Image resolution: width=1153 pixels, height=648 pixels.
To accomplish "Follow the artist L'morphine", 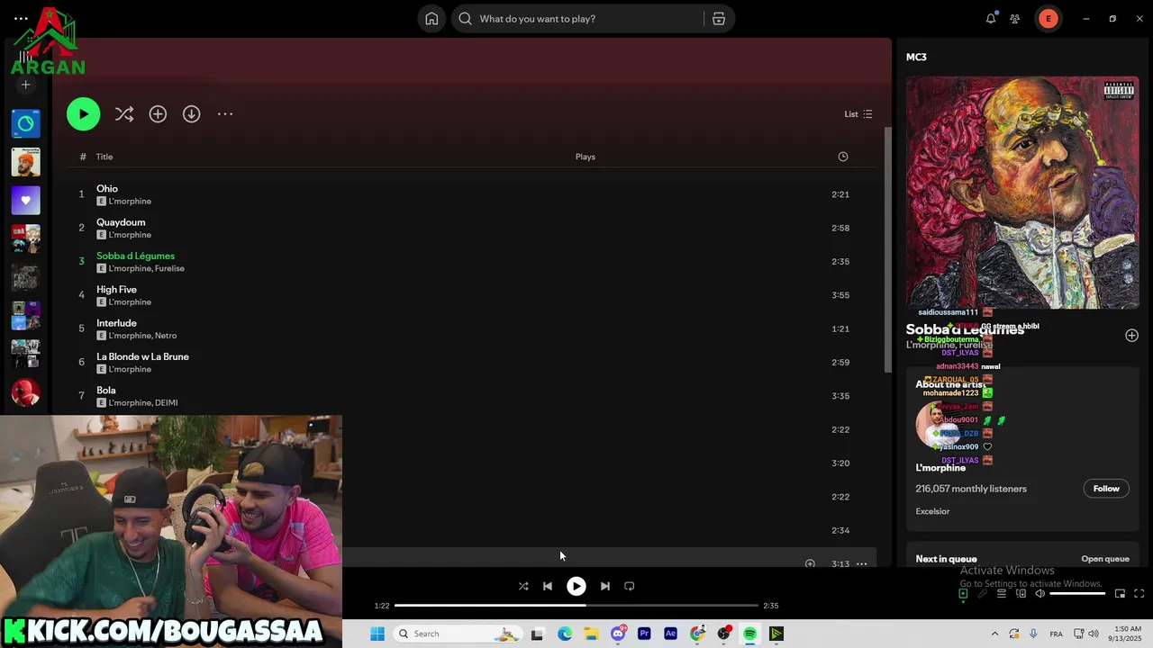I will tap(1106, 489).
